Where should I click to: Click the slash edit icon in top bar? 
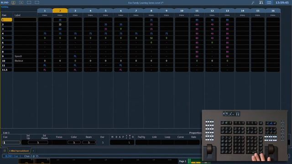tap(253, 3)
